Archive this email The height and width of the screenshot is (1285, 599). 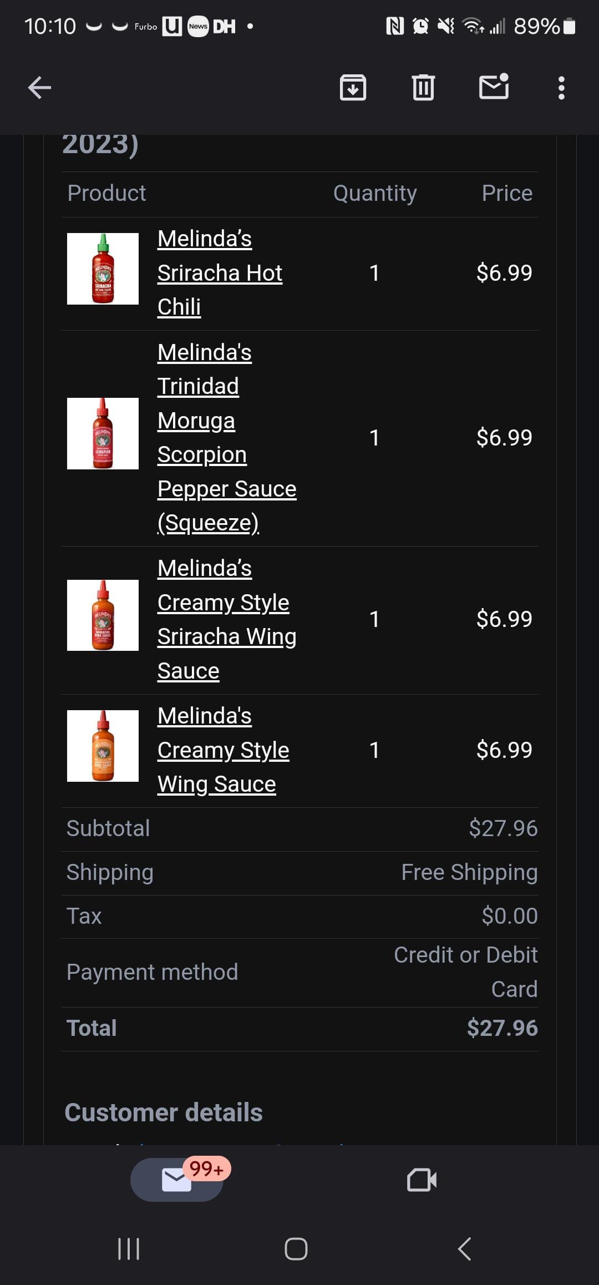[353, 88]
